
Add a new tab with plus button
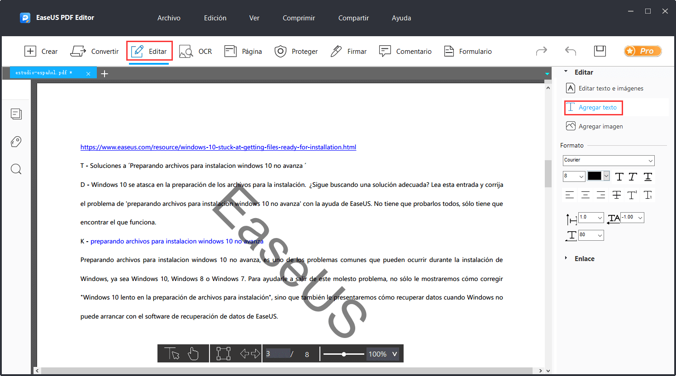tap(105, 73)
